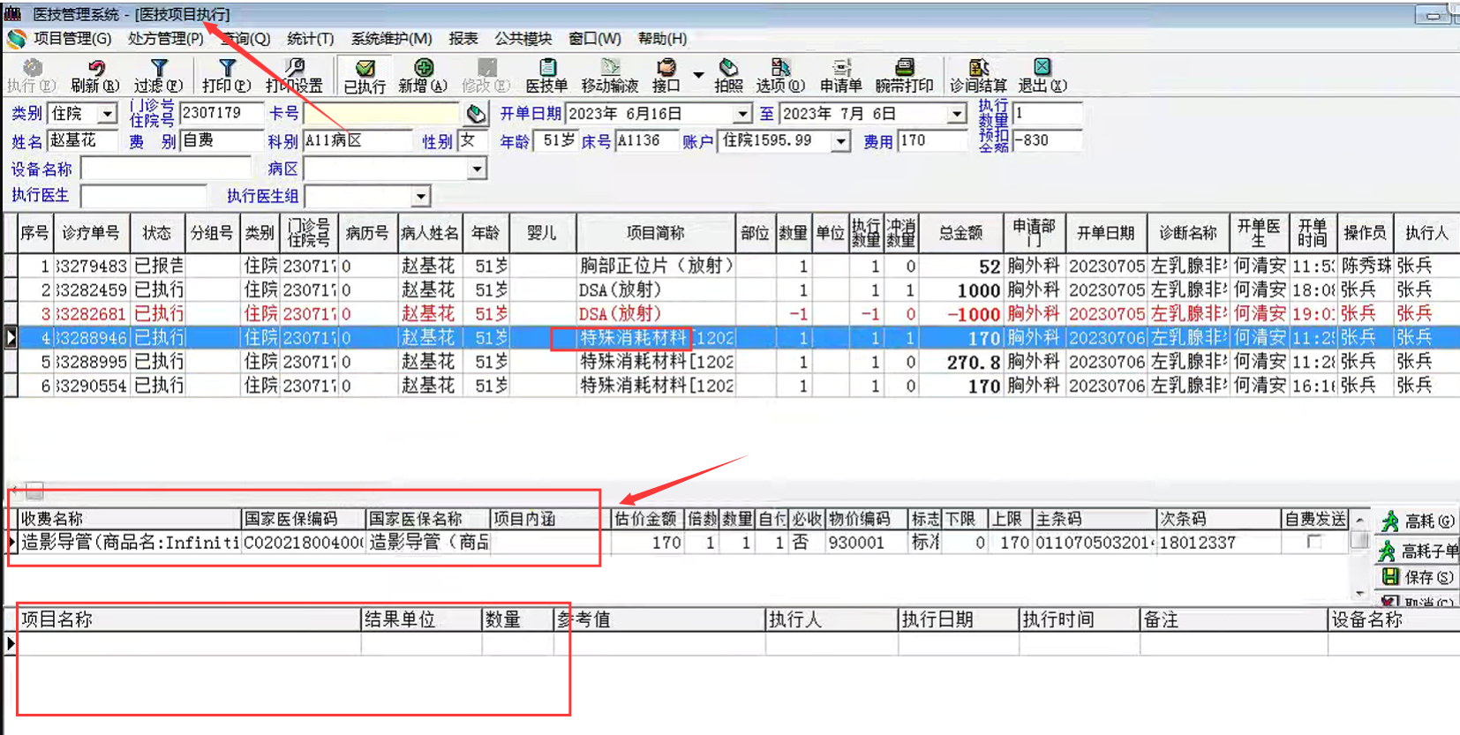
Task: Click the 高耗子单 button
Action: [x=1418, y=551]
